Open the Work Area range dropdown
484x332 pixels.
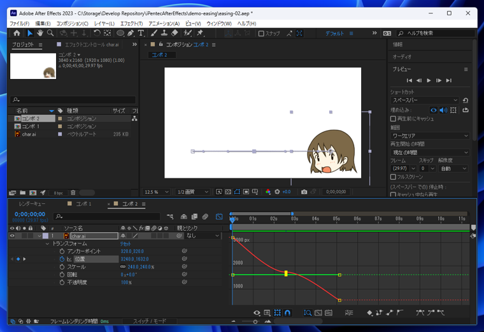pos(430,136)
